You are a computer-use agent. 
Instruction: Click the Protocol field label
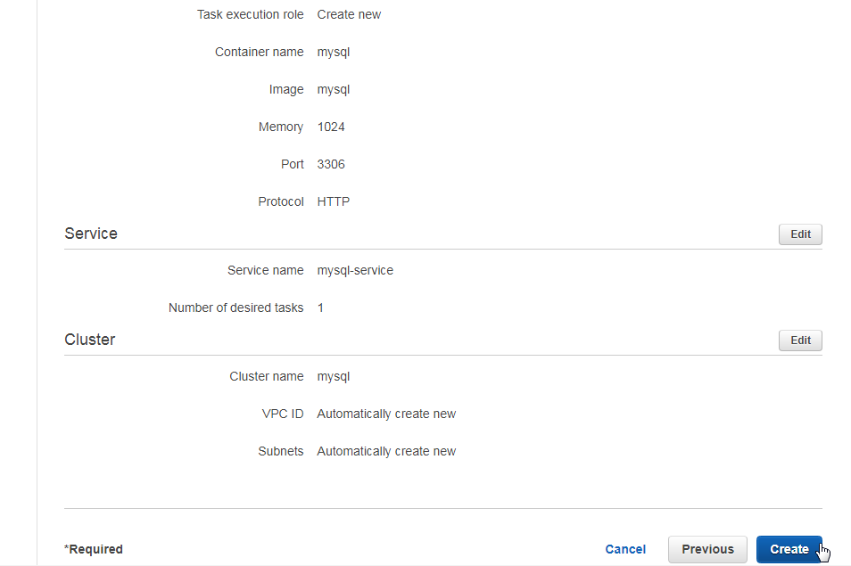pyautogui.click(x=281, y=201)
